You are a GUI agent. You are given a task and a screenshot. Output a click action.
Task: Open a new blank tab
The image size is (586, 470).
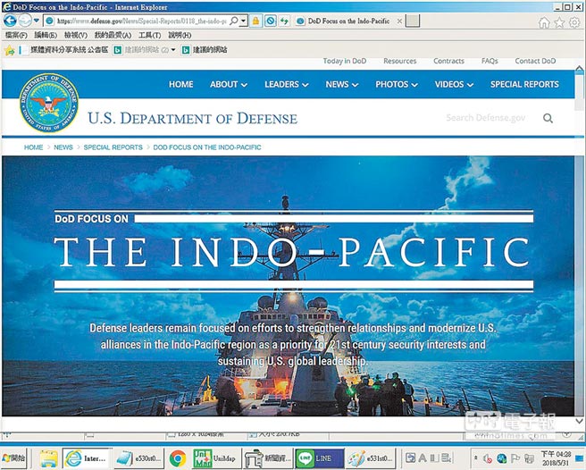(413, 21)
